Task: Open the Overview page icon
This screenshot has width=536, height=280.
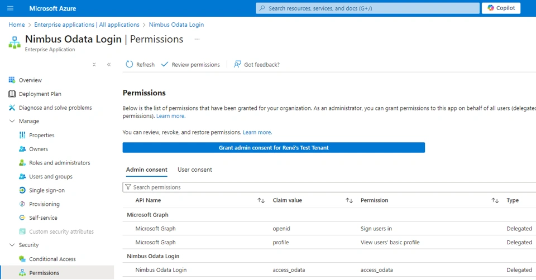Action: [x=12, y=80]
